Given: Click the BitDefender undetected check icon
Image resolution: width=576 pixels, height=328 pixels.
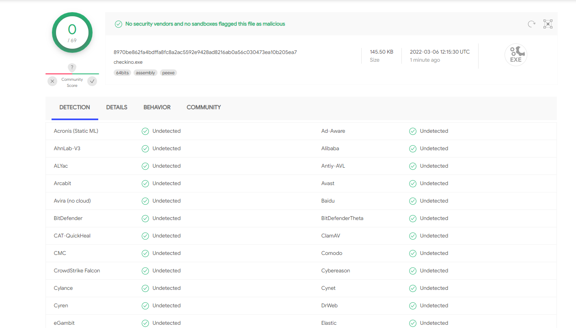Looking at the screenshot, I should click(145, 218).
